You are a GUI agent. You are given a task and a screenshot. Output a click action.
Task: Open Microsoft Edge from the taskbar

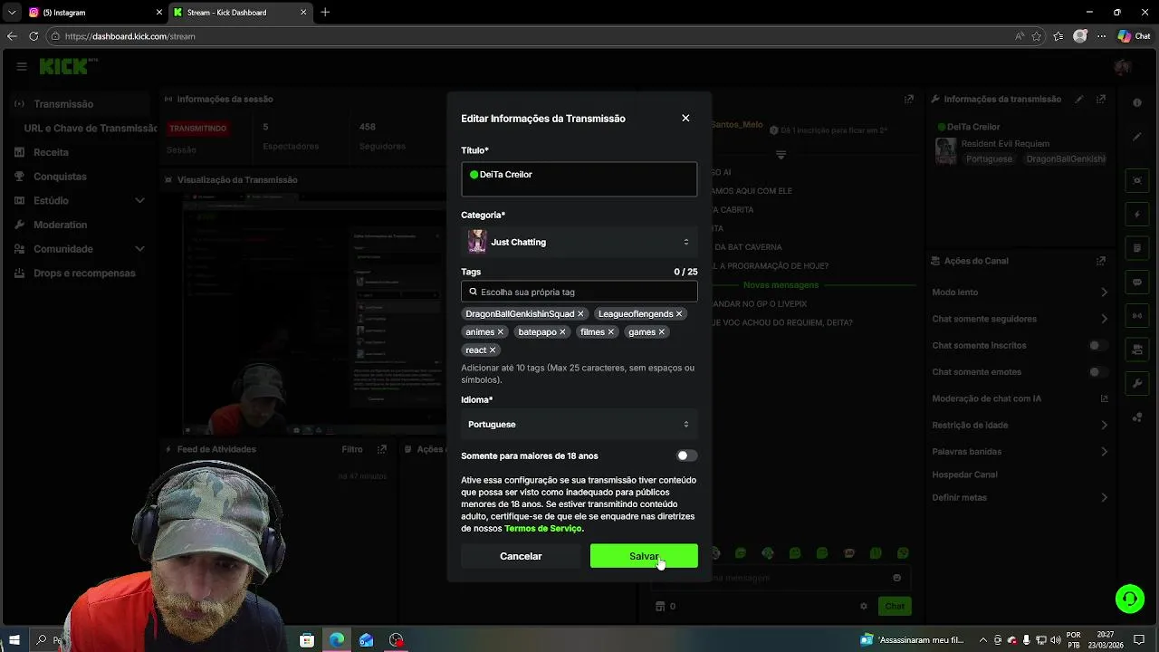(x=336, y=640)
